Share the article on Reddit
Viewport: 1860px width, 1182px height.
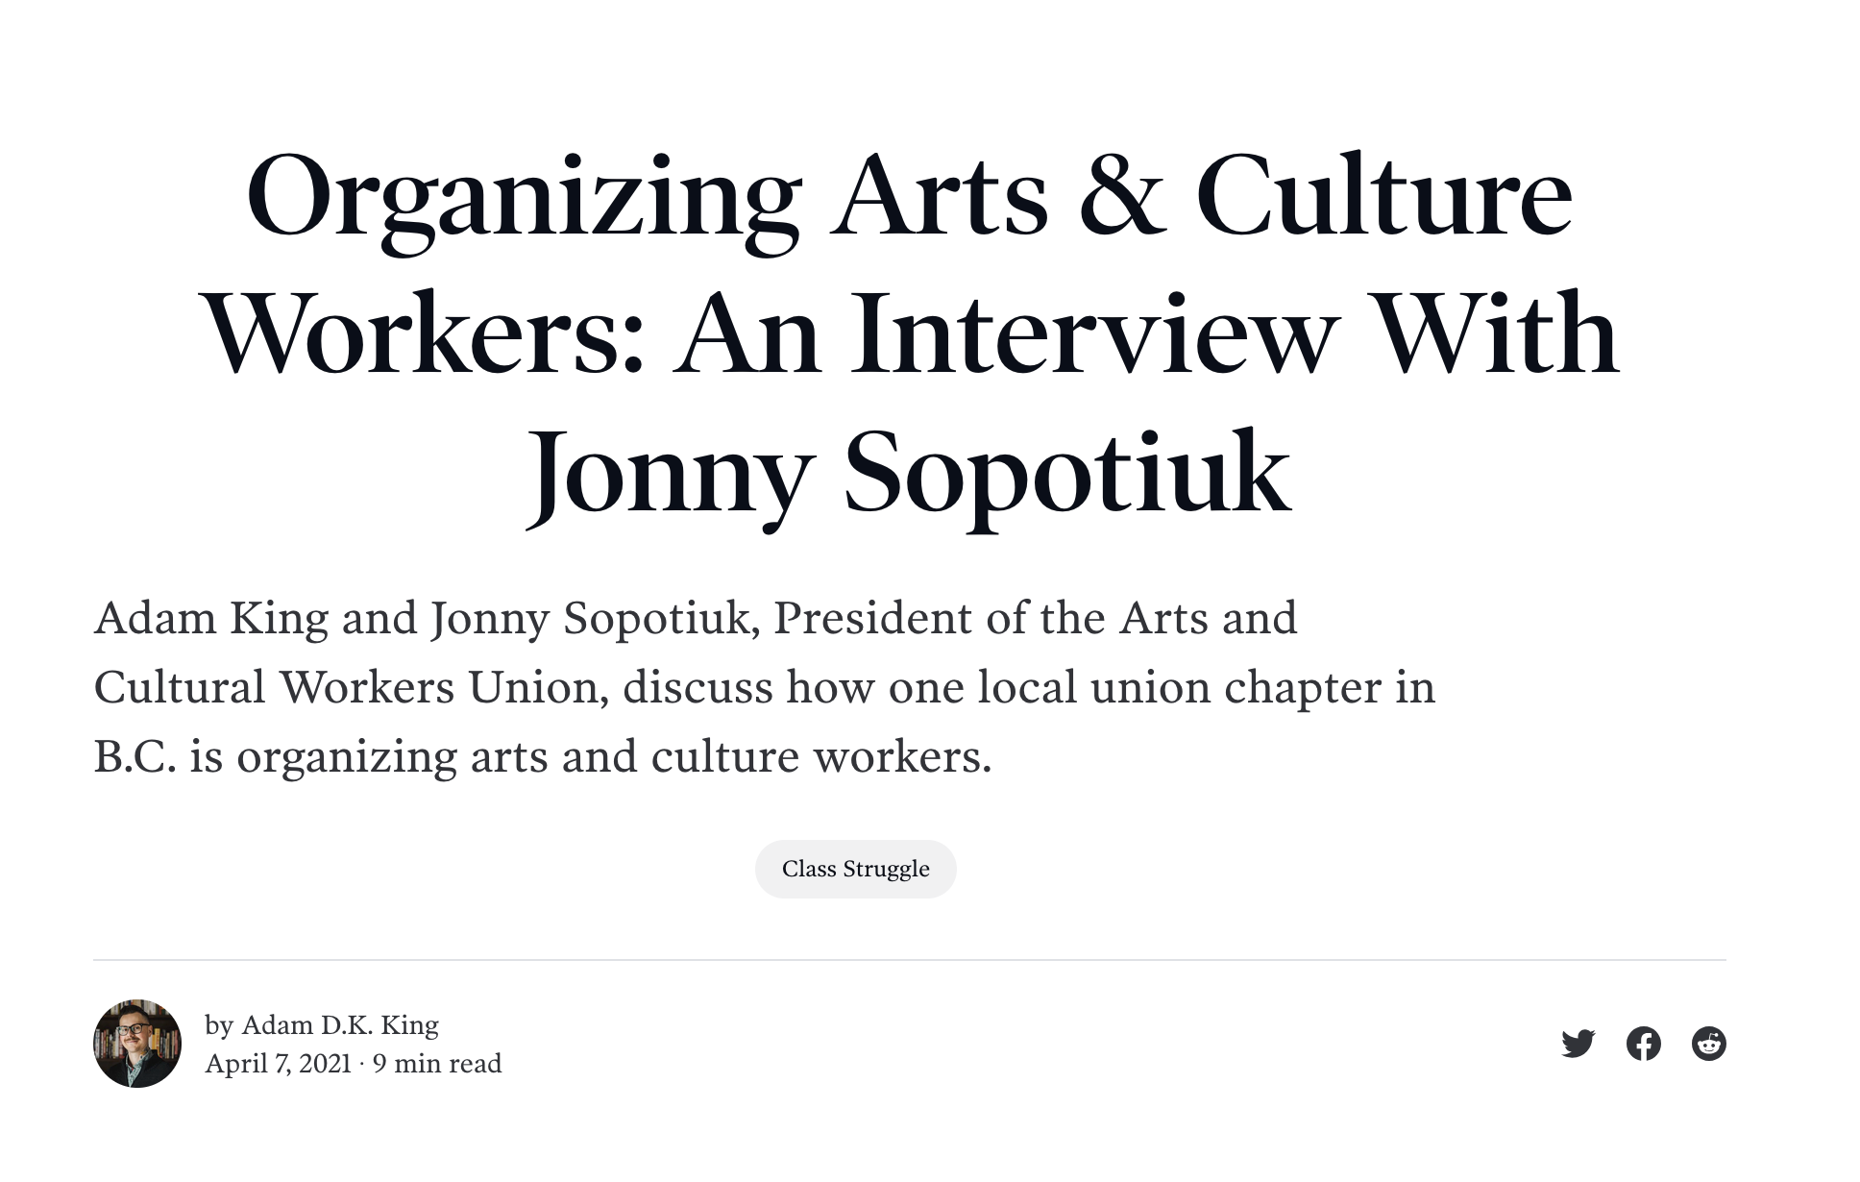1709,1044
